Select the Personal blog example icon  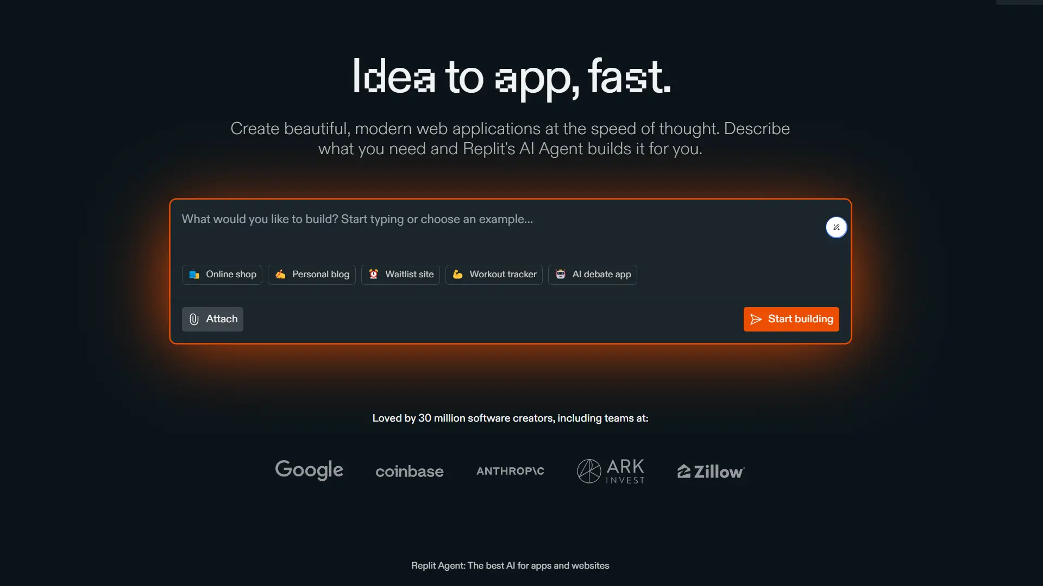(281, 274)
